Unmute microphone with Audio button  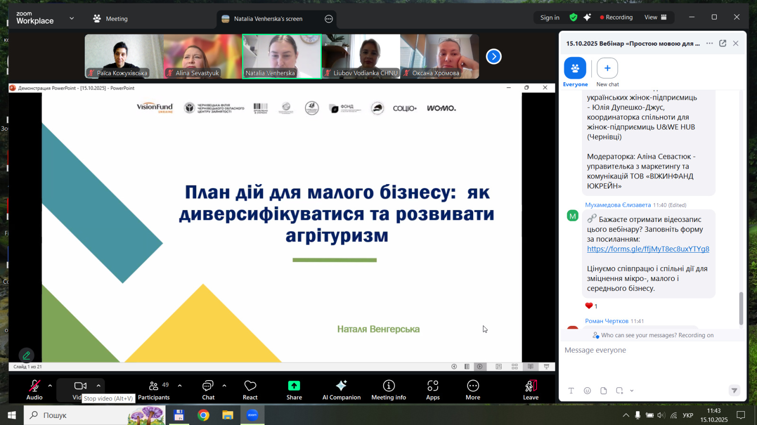[35, 390]
